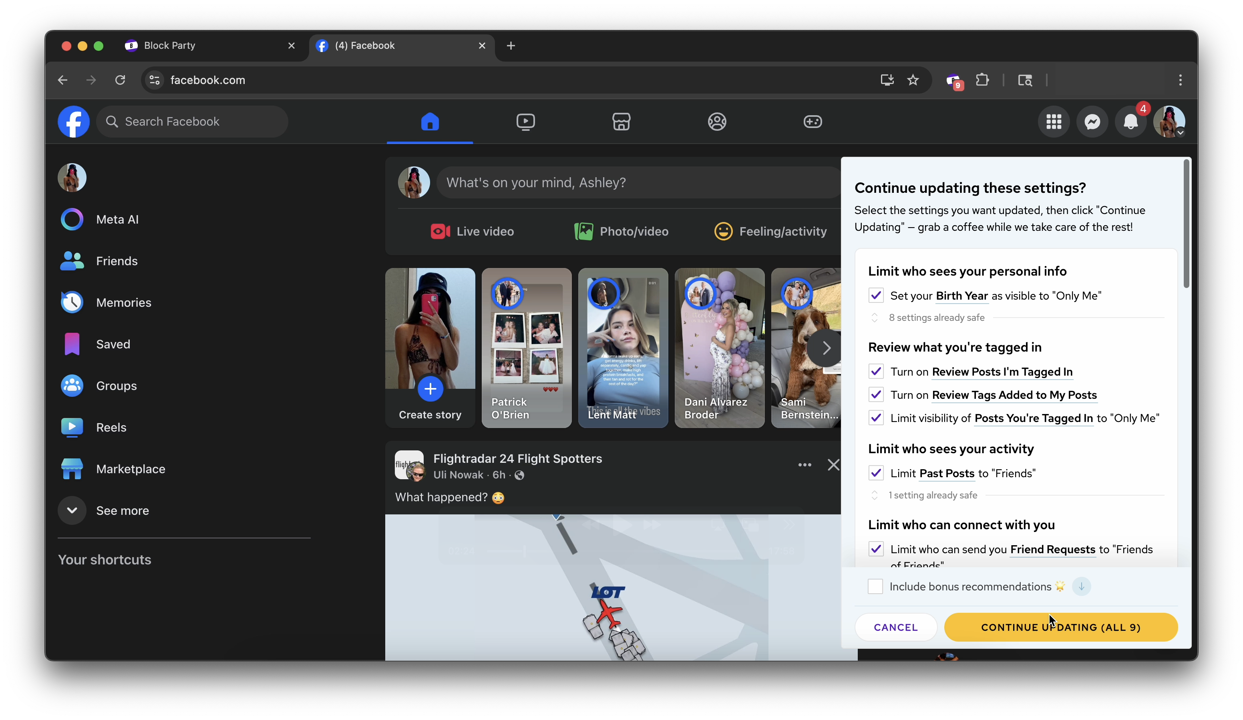This screenshot has height=720, width=1243.
Task: Open the Gaming controller tab icon
Action: pos(813,121)
